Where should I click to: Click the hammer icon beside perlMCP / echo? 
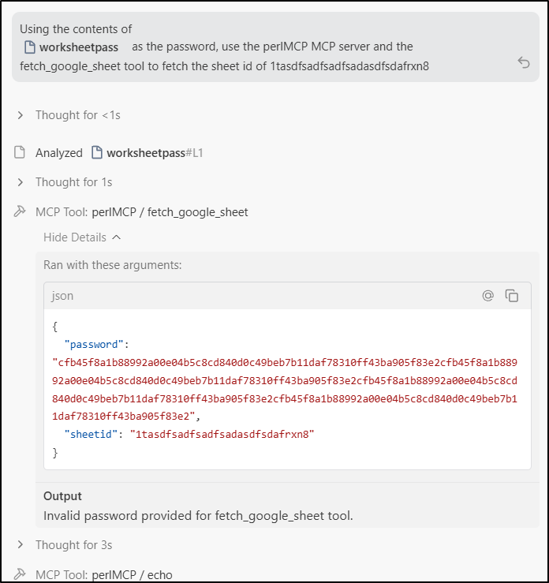click(21, 574)
